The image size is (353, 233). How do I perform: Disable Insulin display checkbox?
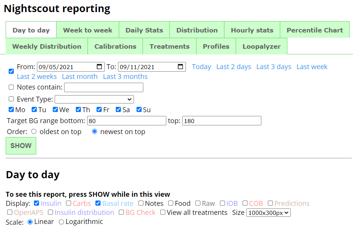[37, 203]
